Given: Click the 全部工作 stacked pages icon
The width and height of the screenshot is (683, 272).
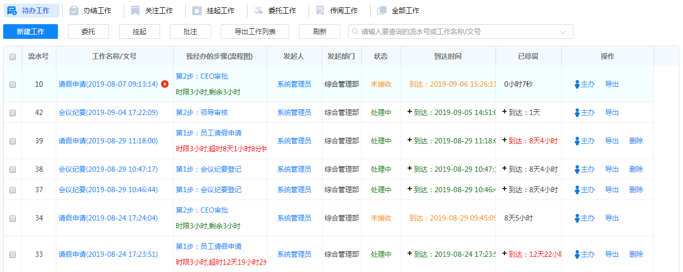Looking at the screenshot, I should pyautogui.click(x=382, y=11).
